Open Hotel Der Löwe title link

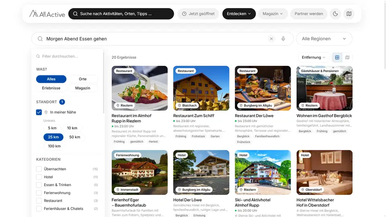click(187, 200)
